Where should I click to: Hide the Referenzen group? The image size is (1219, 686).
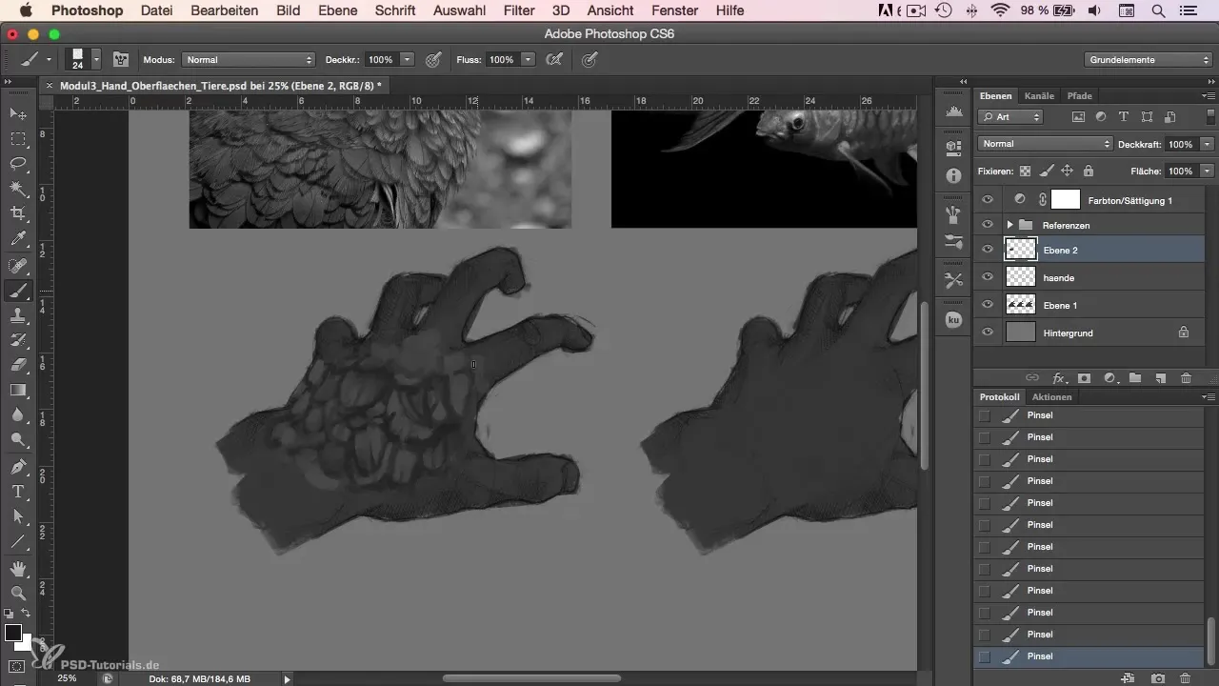click(988, 225)
